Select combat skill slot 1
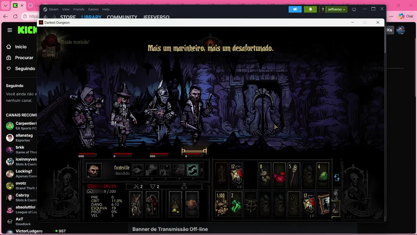Viewport: 417px width, 235px height. tap(137, 170)
